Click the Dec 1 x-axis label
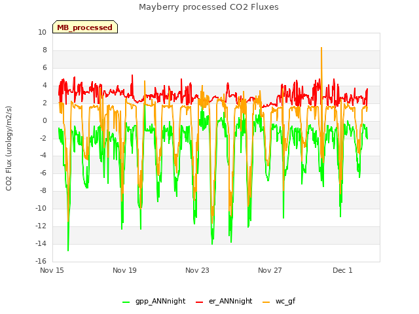This screenshot has width=419, height=314. 342,270
